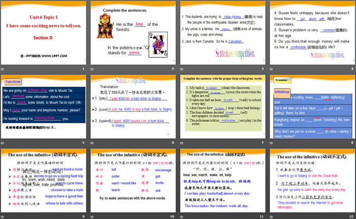The width and height of the screenshot is (356, 219).
Task: Select slide 7 proper form of given words
Action: 223,107
